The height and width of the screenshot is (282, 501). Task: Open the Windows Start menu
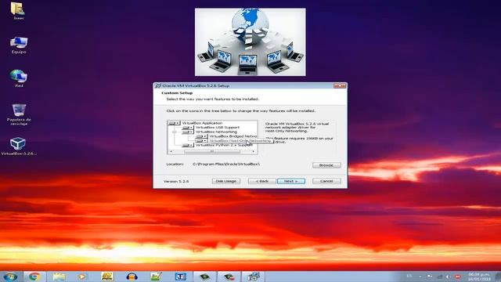[11, 277]
